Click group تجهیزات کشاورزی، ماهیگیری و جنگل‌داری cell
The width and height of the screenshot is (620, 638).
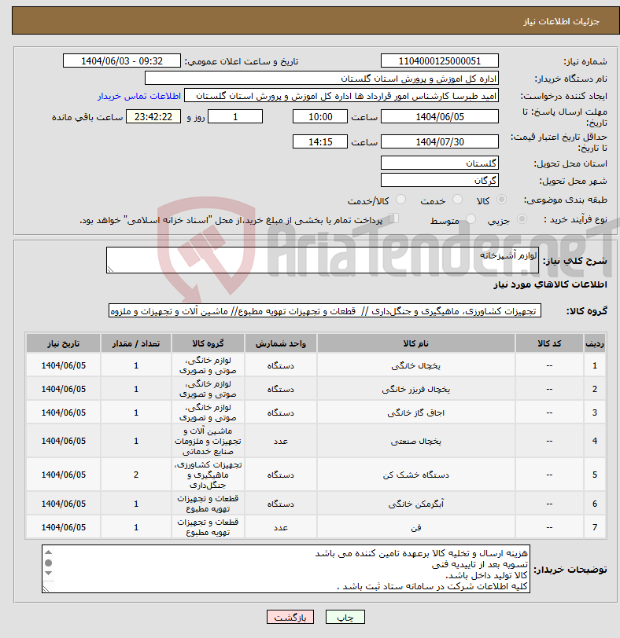coord(208,475)
